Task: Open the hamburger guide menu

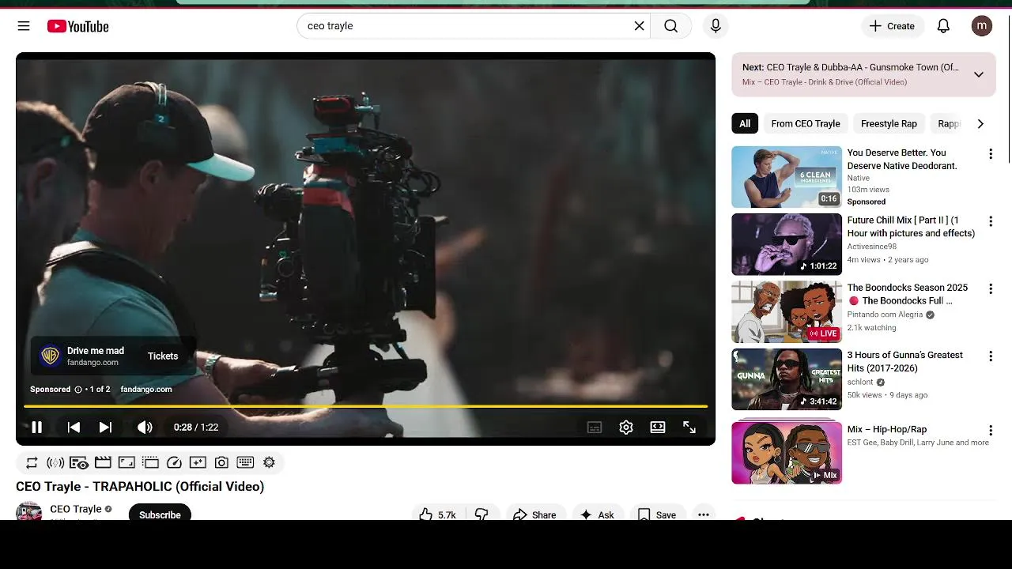Action: click(24, 26)
